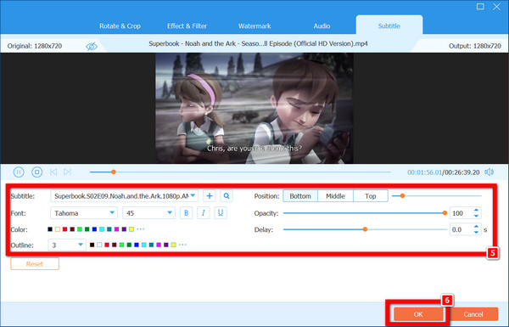Pick black font color swatch
This screenshot has height=327, width=509.
(50, 229)
